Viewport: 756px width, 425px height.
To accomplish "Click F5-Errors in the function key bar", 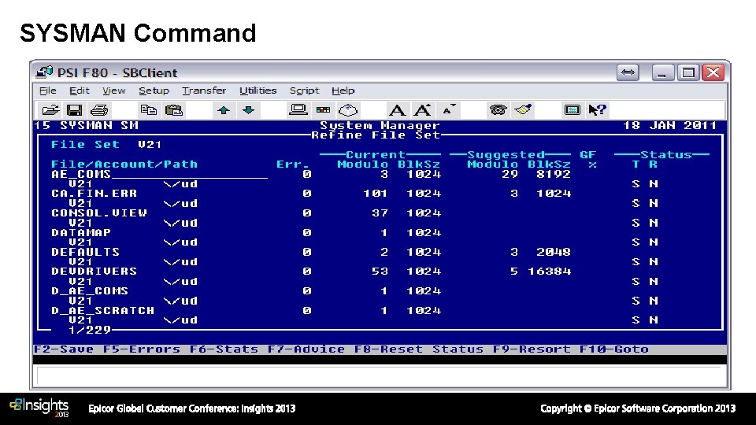I will click(141, 349).
